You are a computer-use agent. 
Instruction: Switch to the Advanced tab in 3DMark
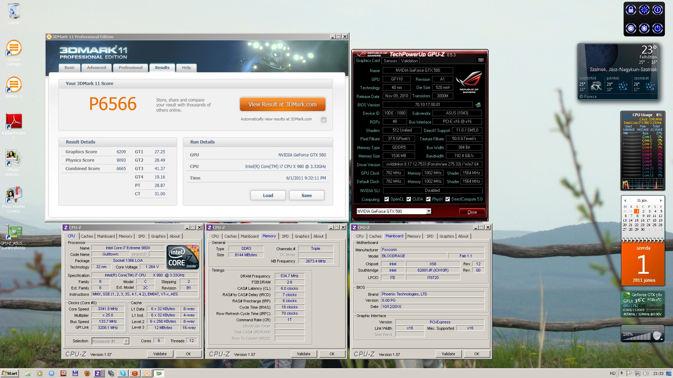(x=96, y=68)
